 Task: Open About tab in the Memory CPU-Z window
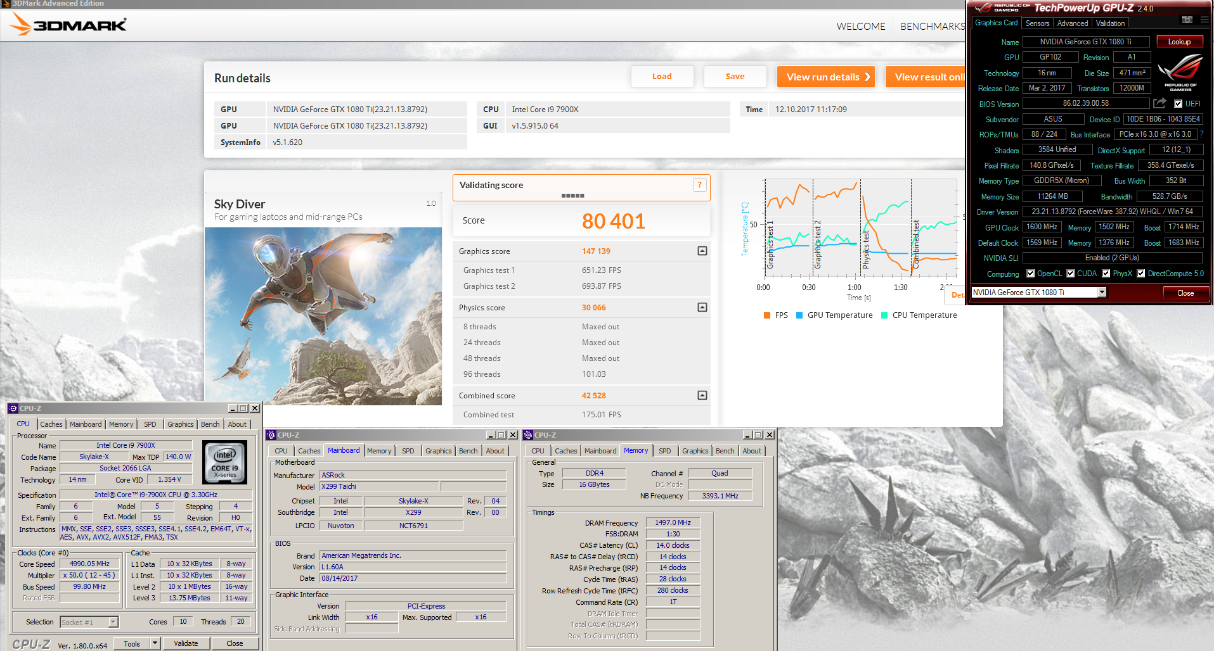752,451
